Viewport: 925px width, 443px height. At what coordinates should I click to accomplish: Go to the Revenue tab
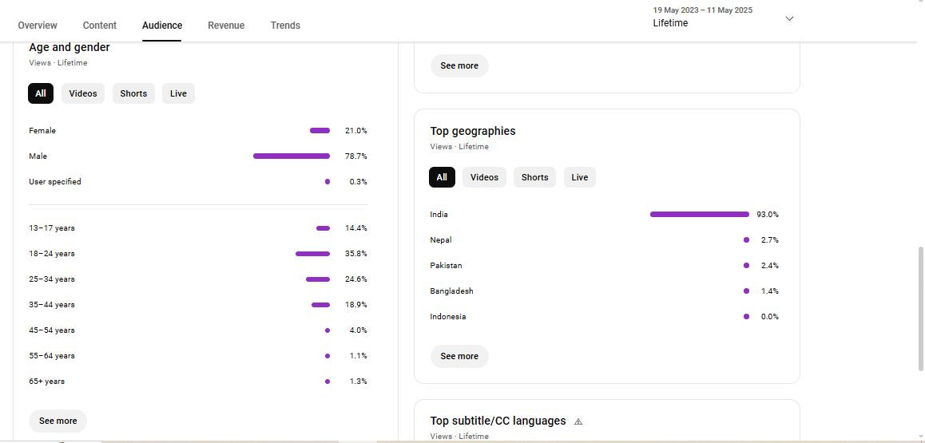(x=226, y=26)
